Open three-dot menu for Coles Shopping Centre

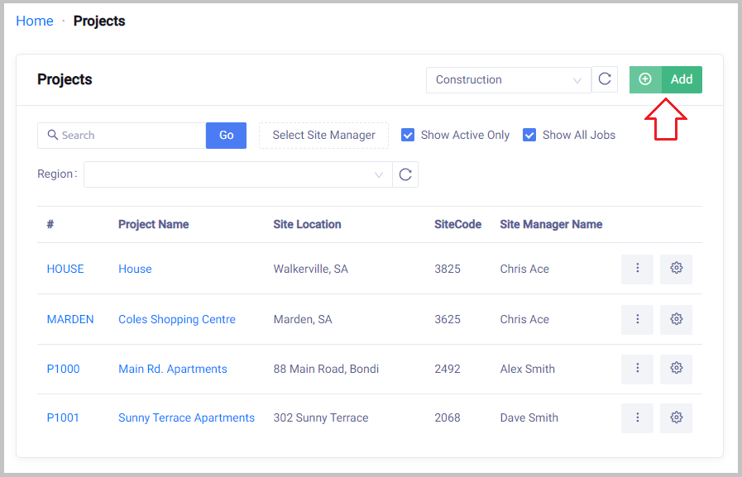click(x=637, y=319)
